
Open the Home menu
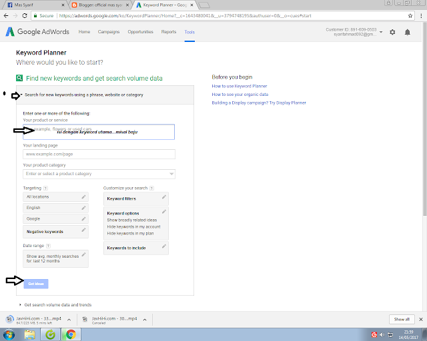(85, 32)
